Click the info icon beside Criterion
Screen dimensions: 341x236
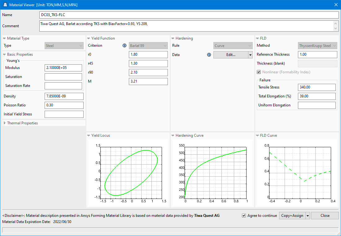125,45
